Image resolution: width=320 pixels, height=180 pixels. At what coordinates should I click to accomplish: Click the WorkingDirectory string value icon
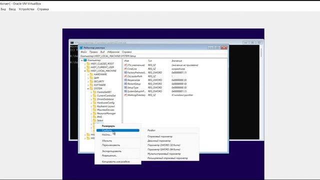click(125, 95)
